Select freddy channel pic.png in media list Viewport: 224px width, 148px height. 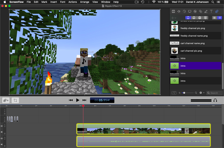pos(196,28)
